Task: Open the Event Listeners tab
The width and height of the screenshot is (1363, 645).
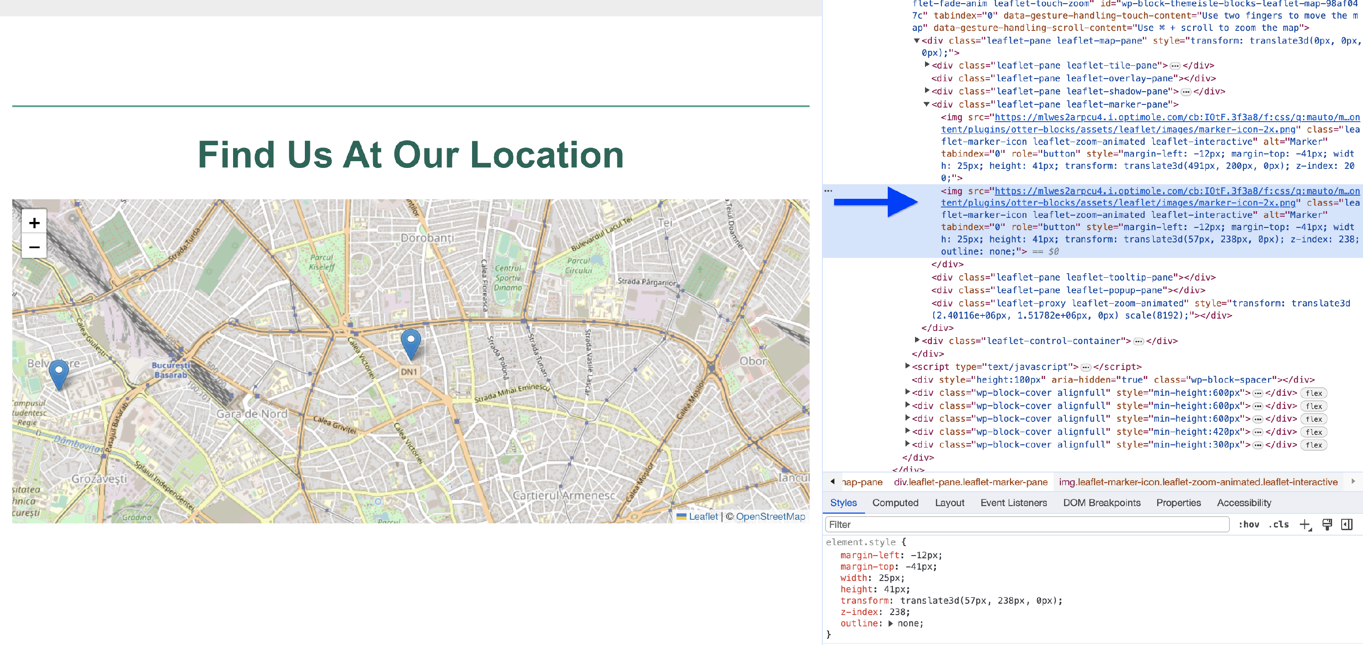Action: [x=1013, y=503]
